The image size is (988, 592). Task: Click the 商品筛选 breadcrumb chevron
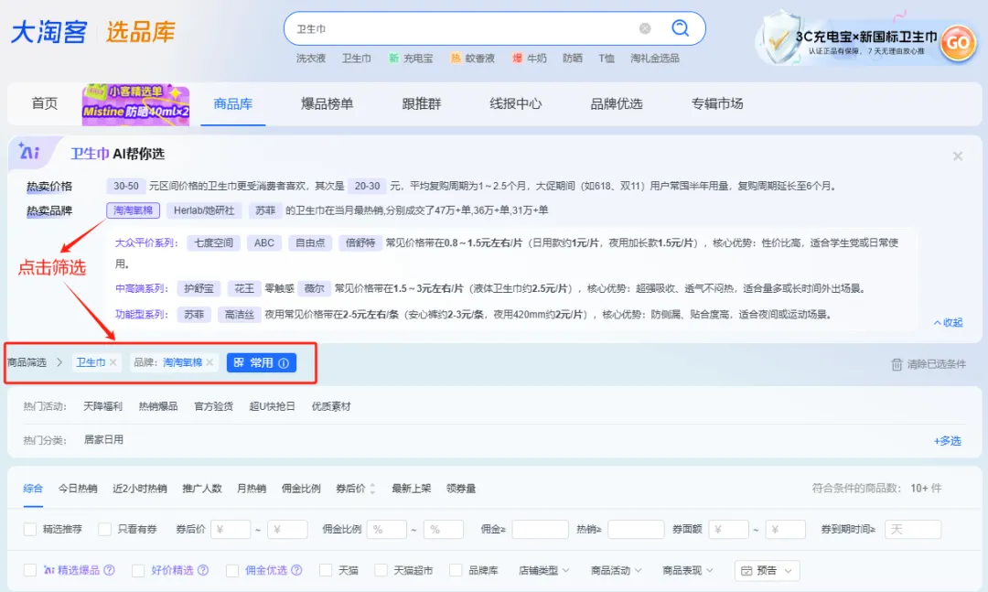(59, 362)
